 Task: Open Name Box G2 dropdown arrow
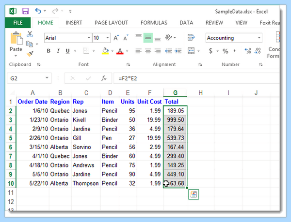pos(47,78)
